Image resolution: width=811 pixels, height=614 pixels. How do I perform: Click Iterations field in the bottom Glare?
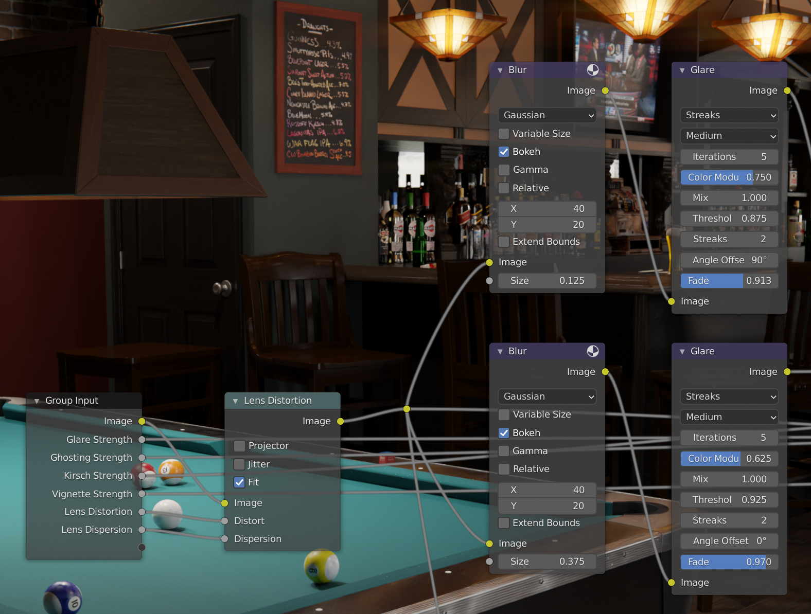(x=729, y=438)
